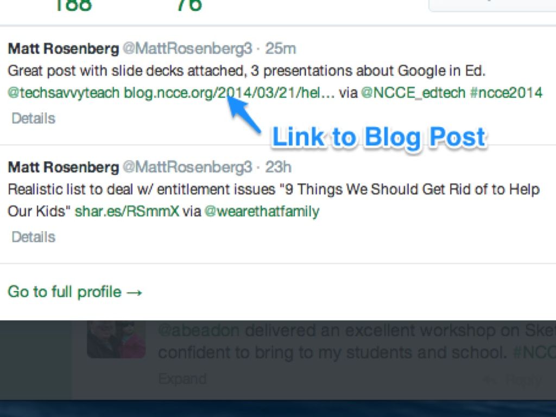Click the partially visible button at top right
556x417 pixels.
point(492,5)
